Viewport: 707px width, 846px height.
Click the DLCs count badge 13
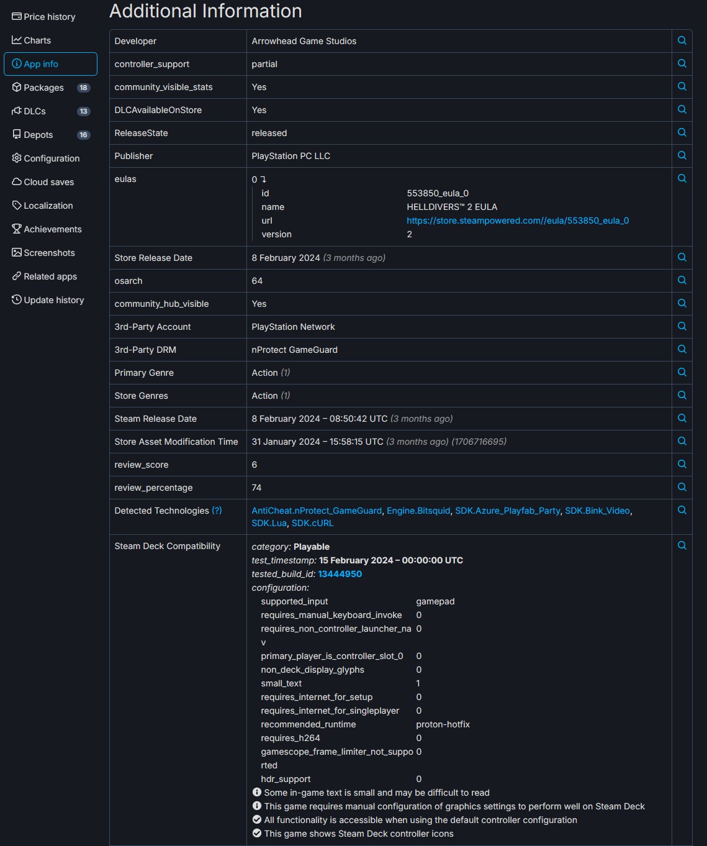coord(83,112)
